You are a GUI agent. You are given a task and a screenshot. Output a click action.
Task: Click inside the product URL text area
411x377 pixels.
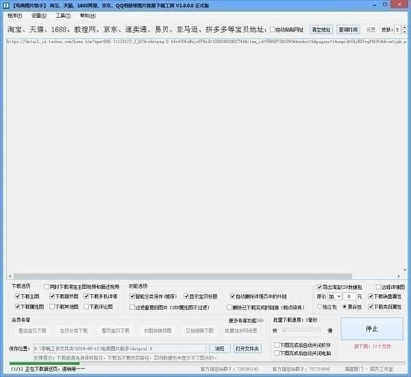click(205, 156)
